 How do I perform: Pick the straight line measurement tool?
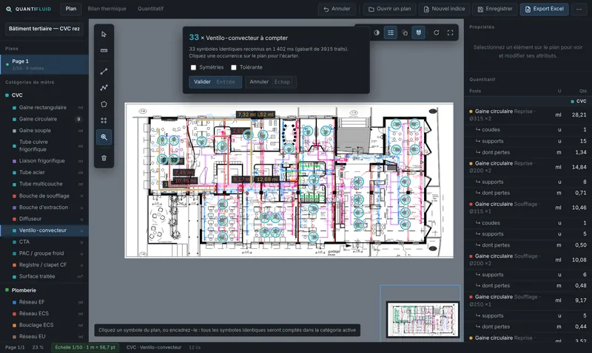tap(104, 71)
